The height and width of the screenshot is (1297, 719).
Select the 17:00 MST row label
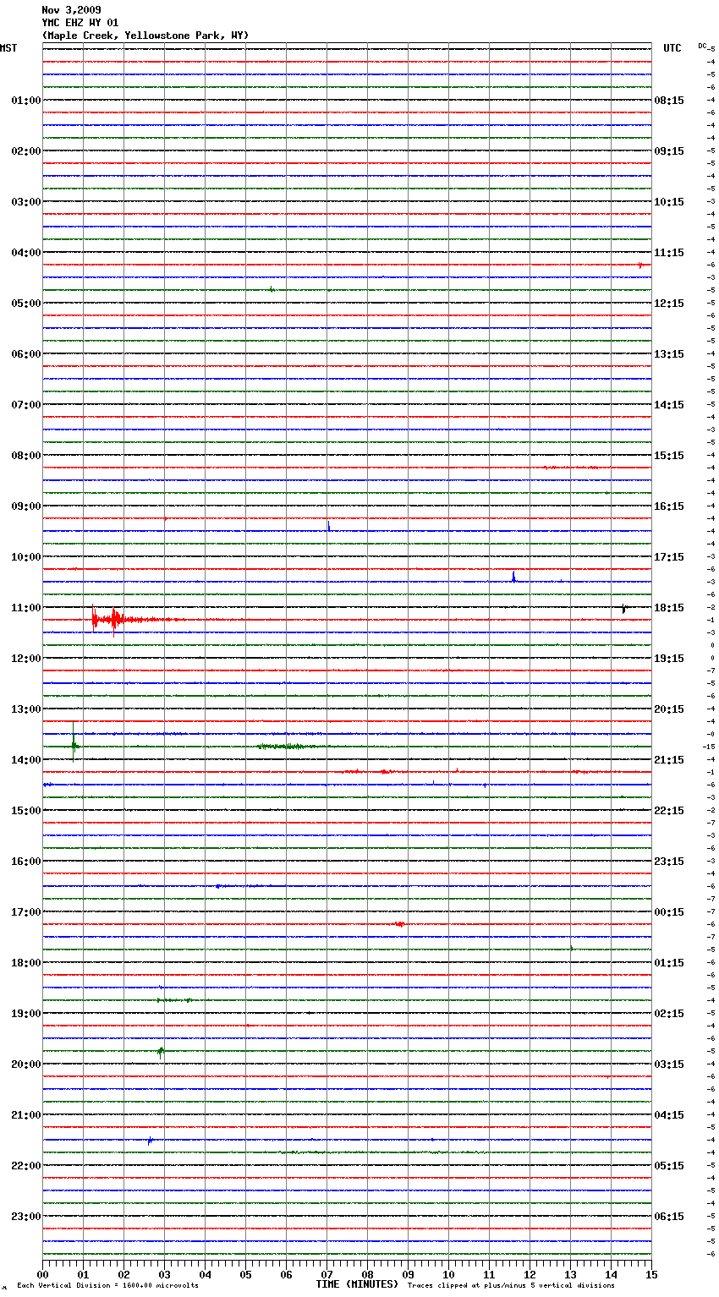click(x=26, y=911)
